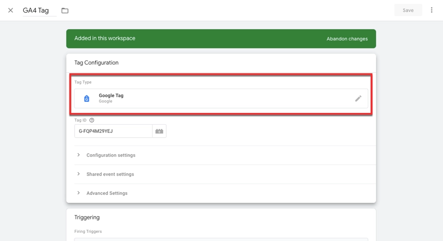Click the Configuration settings label
443x241 pixels.
[111, 155]
